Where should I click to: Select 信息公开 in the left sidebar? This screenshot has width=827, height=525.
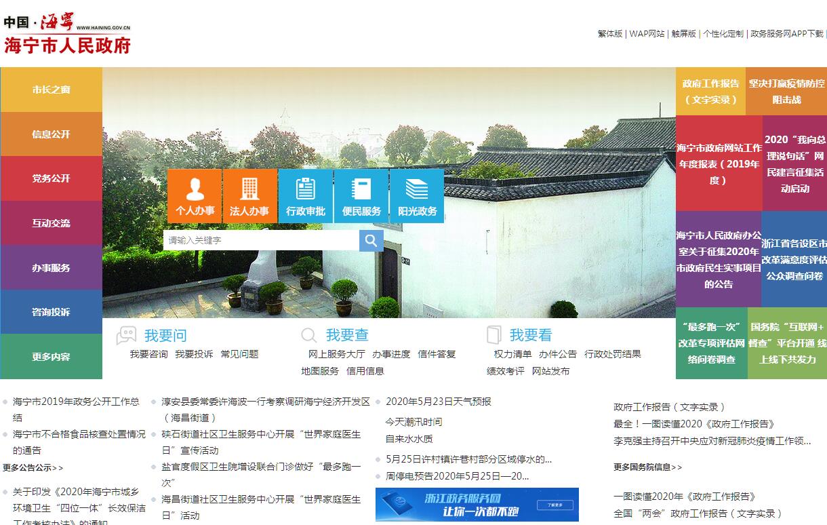tap(51, 134)
